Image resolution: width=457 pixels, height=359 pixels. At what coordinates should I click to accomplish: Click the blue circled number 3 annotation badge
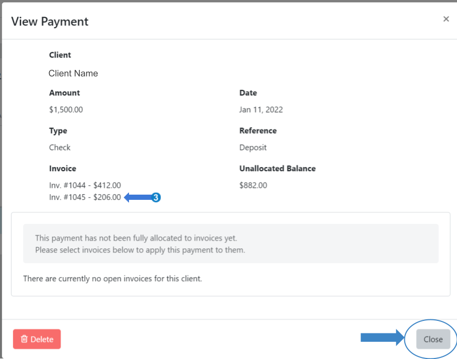[156, 198]
